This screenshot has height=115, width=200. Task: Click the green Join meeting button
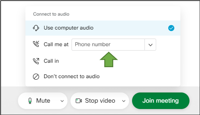(161, 101)
